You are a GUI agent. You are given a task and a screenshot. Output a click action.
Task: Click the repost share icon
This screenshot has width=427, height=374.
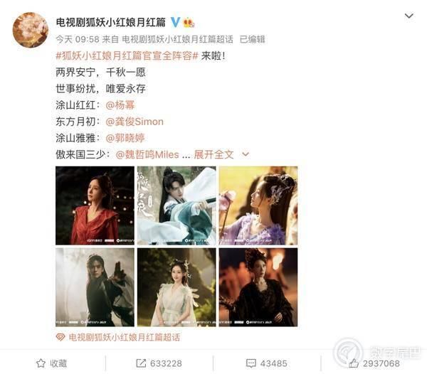click(141, 363)
